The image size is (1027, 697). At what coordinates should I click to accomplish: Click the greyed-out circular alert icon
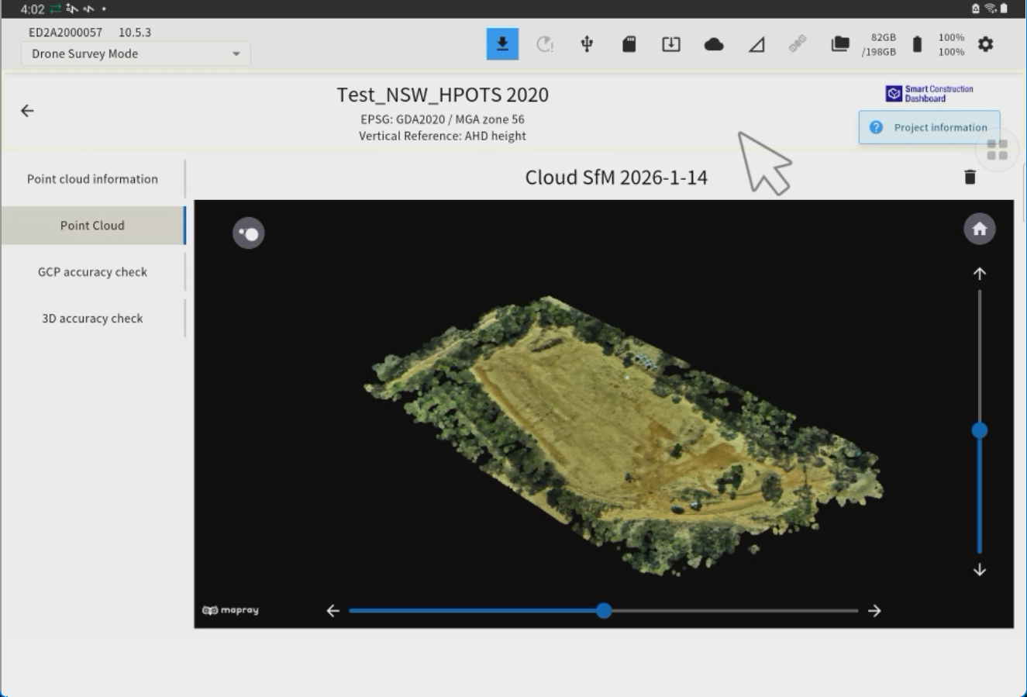[545, 44]
